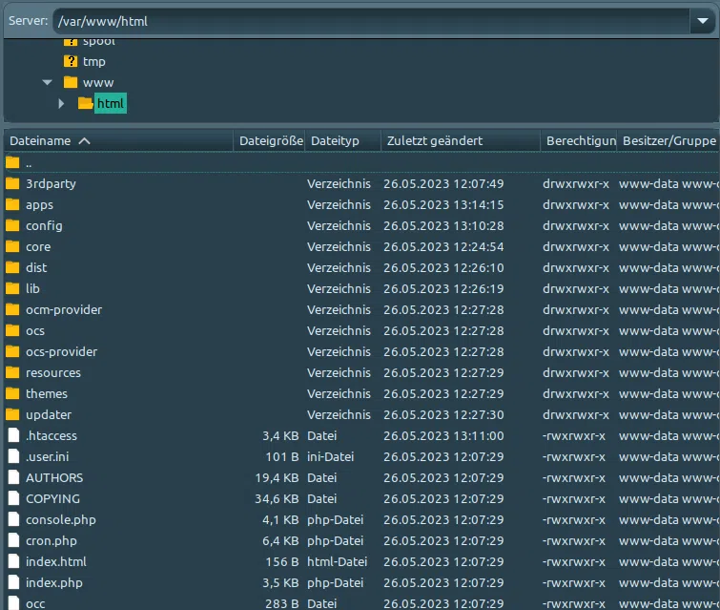Click the .user.ini file icon
720x610 pixels.
coord(13,456)
